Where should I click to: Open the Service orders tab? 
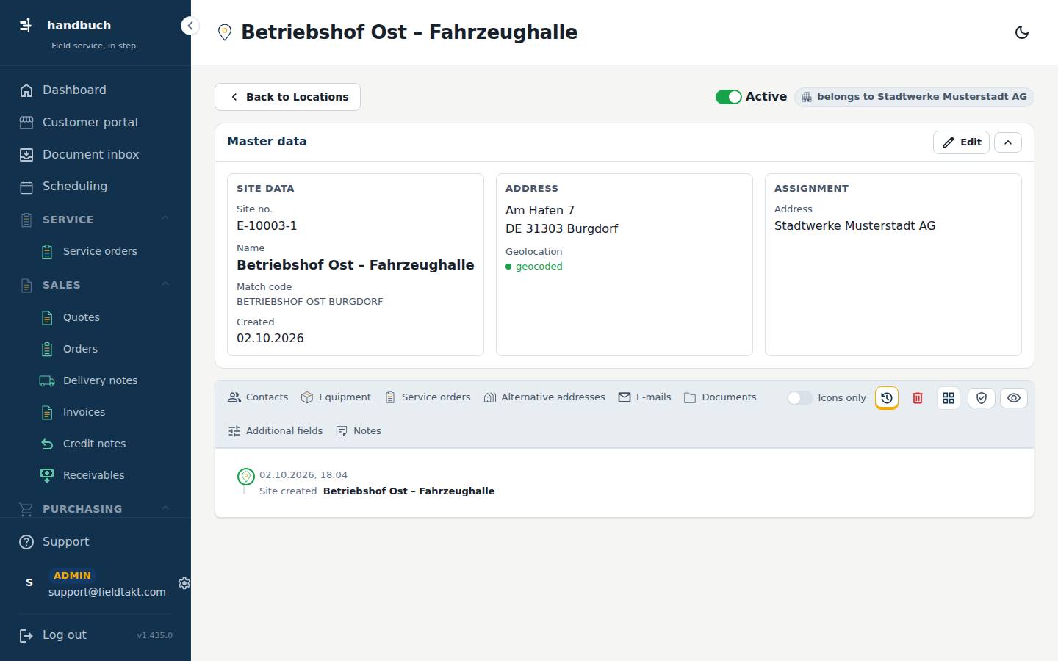[x=428, y=397]
